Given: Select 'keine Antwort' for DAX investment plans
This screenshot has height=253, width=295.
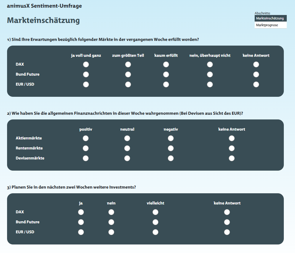Looking at the screenshot, I should [227, 212].
